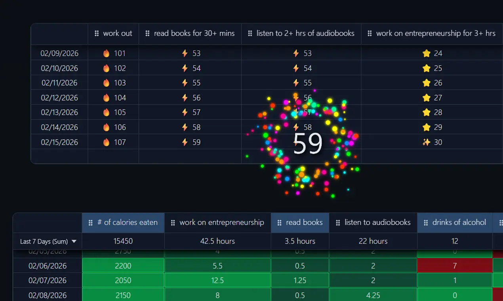503x301 pixels.
Task: Click the fire streak icon for 02/15/2026
Action: 106,142
